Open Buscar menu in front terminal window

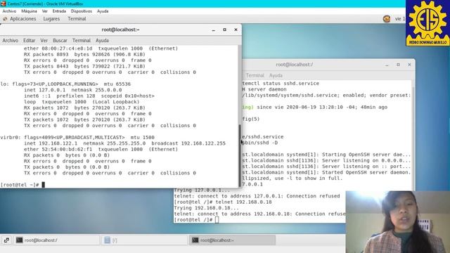coord(60,41)
